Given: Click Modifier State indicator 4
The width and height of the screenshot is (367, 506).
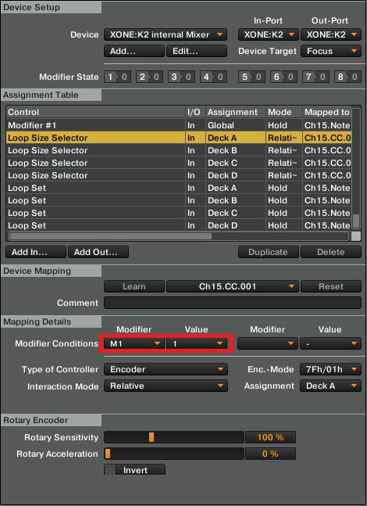Looking at the screenshot, I should coord(213,77).
